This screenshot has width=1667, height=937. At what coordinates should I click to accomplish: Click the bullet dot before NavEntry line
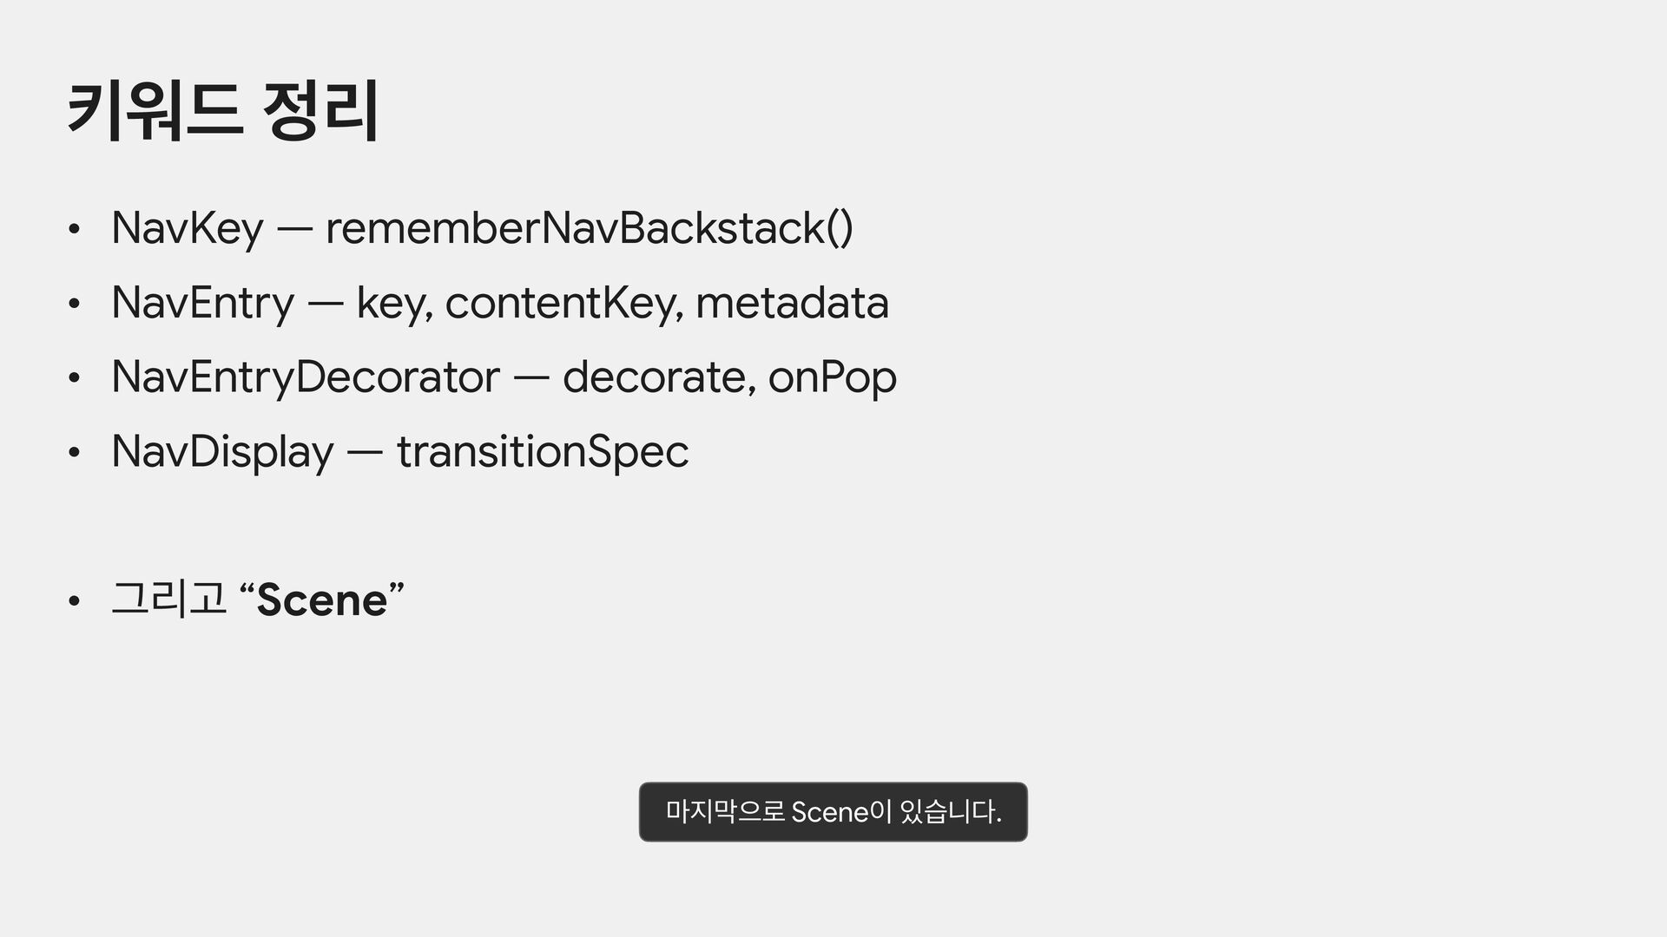coord(75,305)
